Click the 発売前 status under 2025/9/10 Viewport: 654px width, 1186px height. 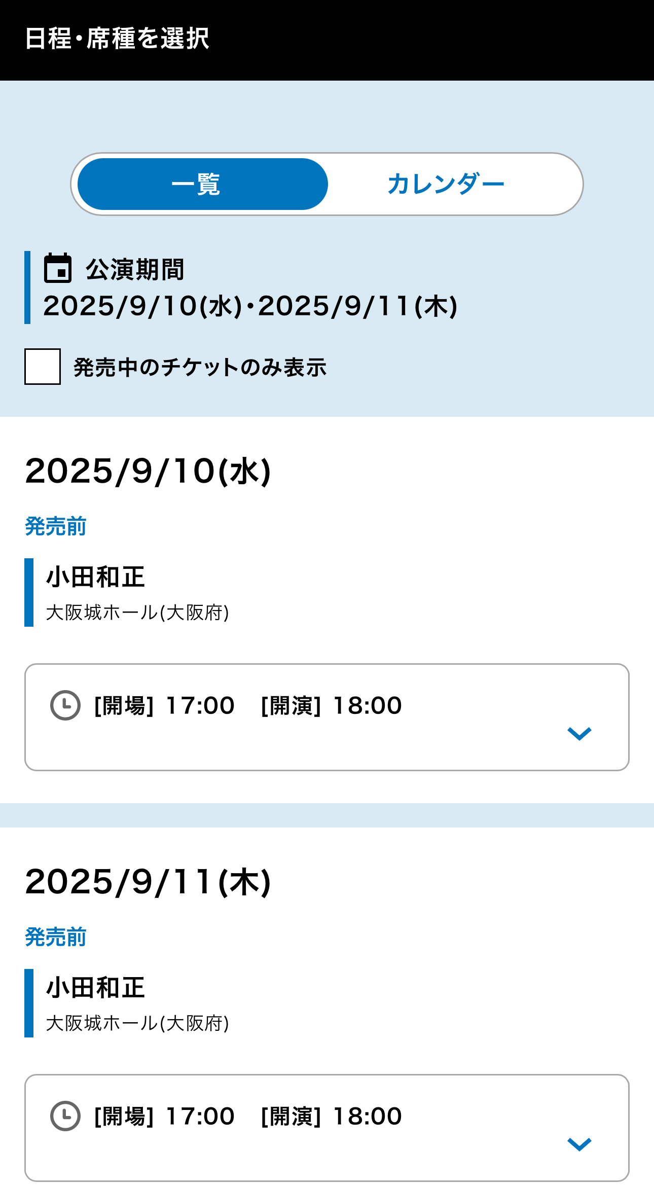pyautogui.click(x=56, y=526)
